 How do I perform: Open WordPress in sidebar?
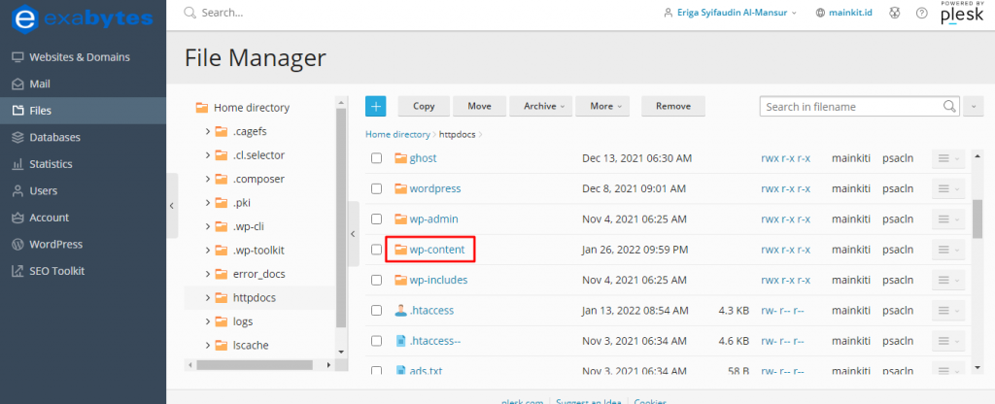pos(84,244)
